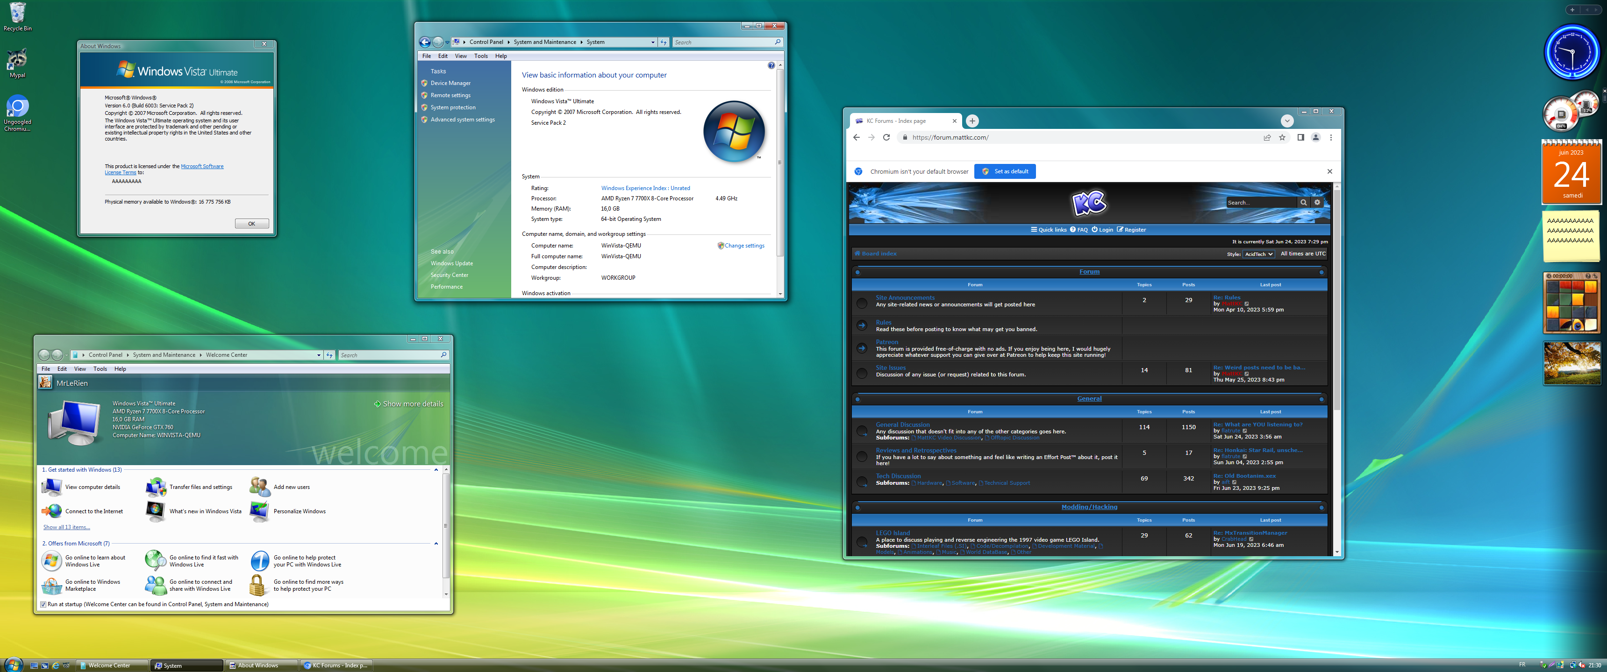Open Quick links menu on the forum
Viewport: 1607px width, 672px height.
pos(1049,230)
